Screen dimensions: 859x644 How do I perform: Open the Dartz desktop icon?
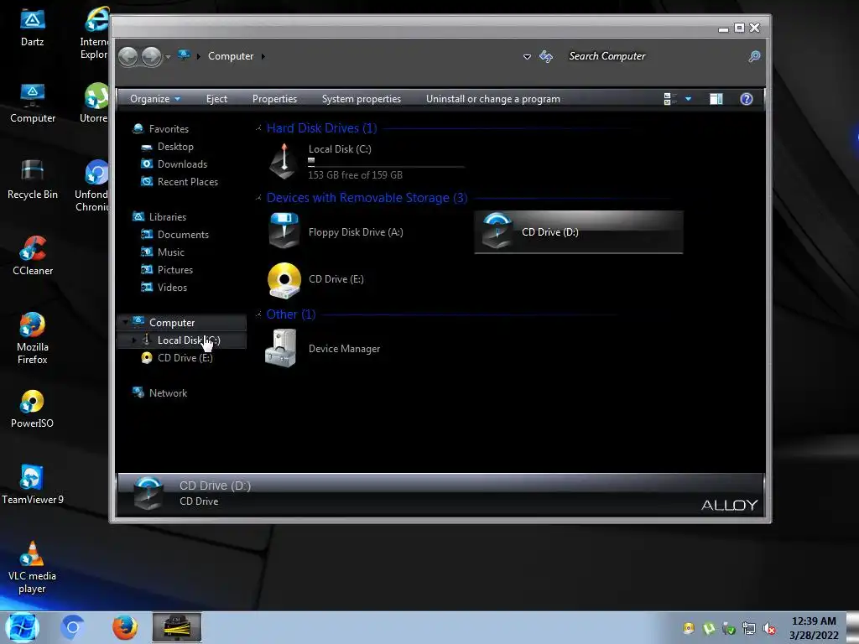pyautogui.click(x=33, y=28)
